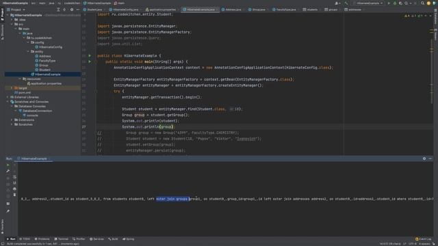Switch to Address.java tab
This screenshot has height=246, width=438.
coord(233,10)
